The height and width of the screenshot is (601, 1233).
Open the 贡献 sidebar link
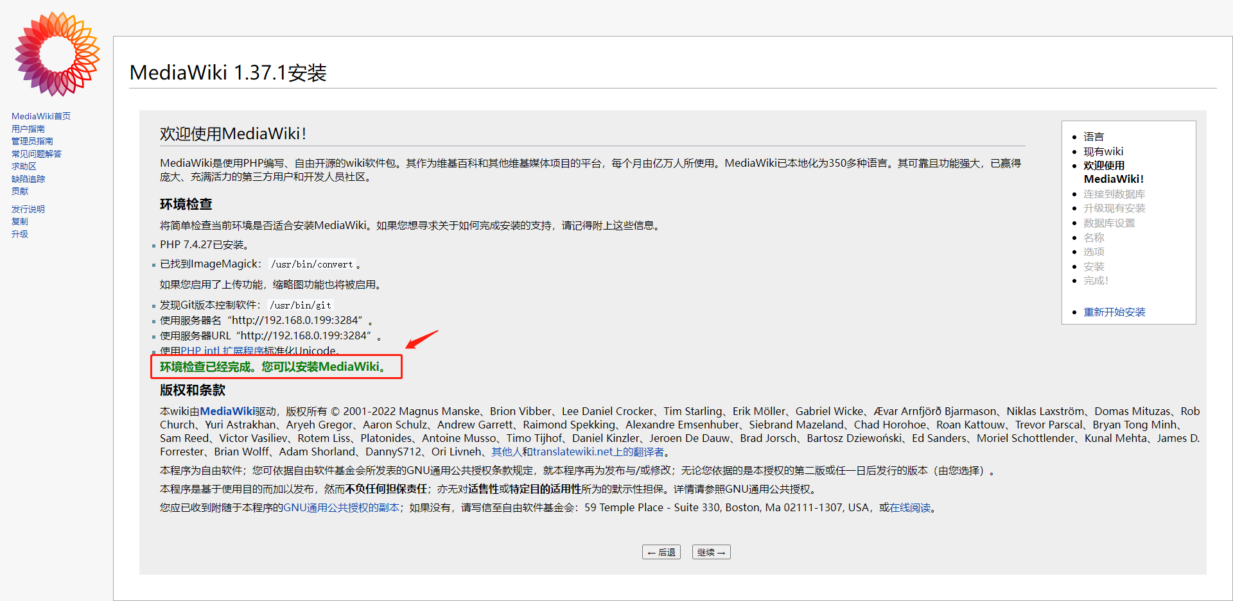19,190
